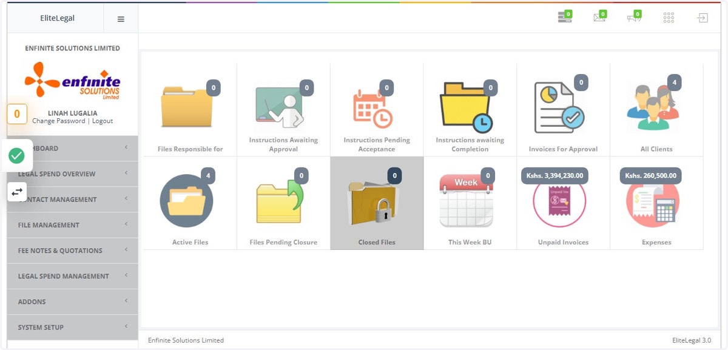Click the EliteLegal brand title
The width and height of the screenshot is (728, 350).
(x=58, y=18)
